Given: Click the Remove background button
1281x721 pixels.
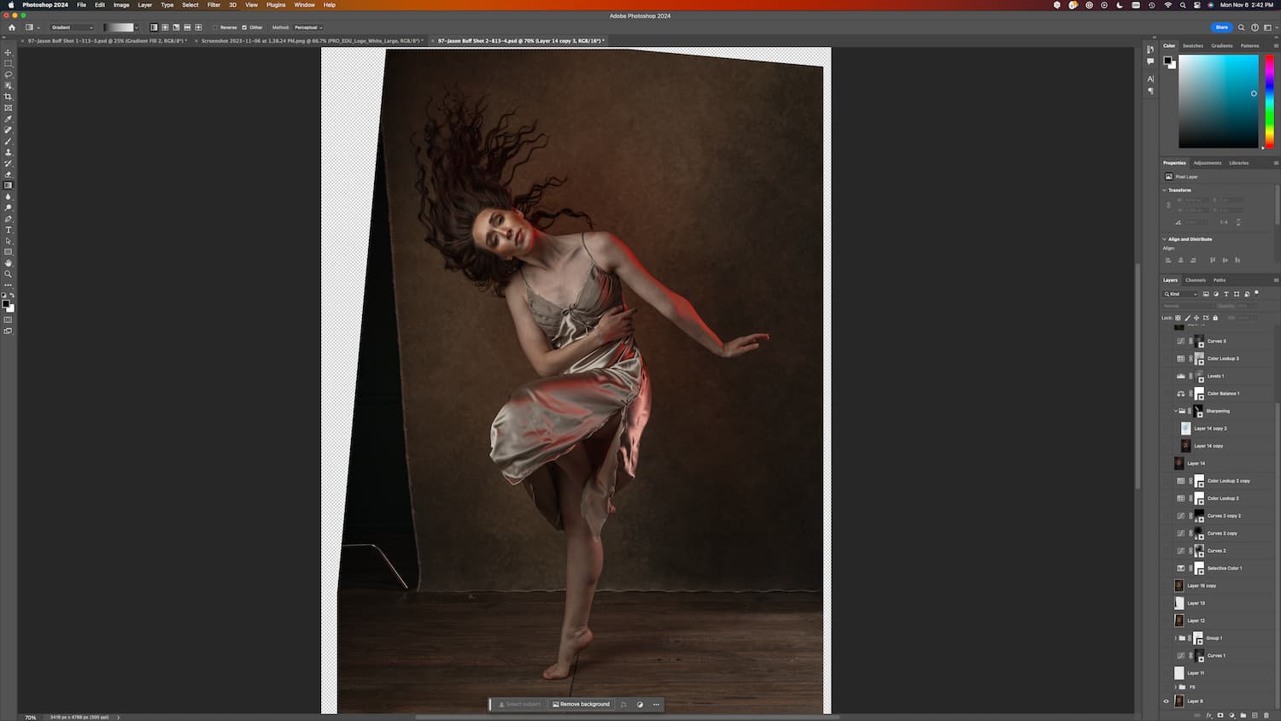Looking at the screenshot, I should pyautogui.click(x=582, y=705).
